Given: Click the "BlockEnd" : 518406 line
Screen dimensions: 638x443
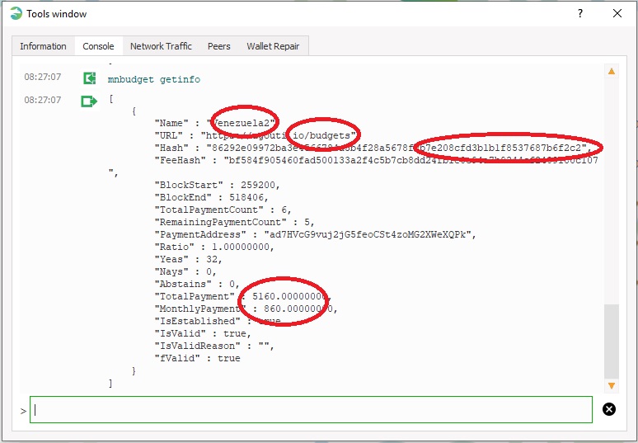Looking at the screenshot, I should [212, 197].
